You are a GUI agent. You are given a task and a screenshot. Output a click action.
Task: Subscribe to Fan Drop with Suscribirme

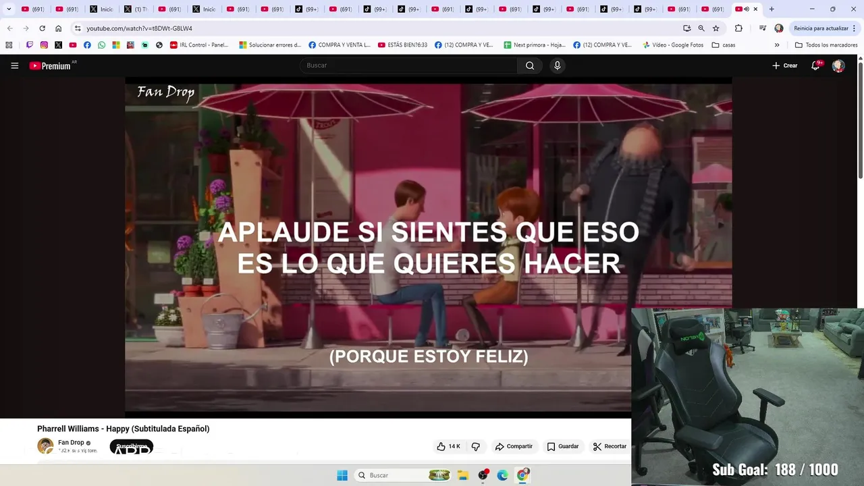132,446
